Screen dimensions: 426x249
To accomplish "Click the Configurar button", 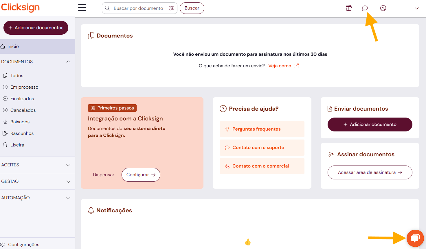I will pos(141,175).
